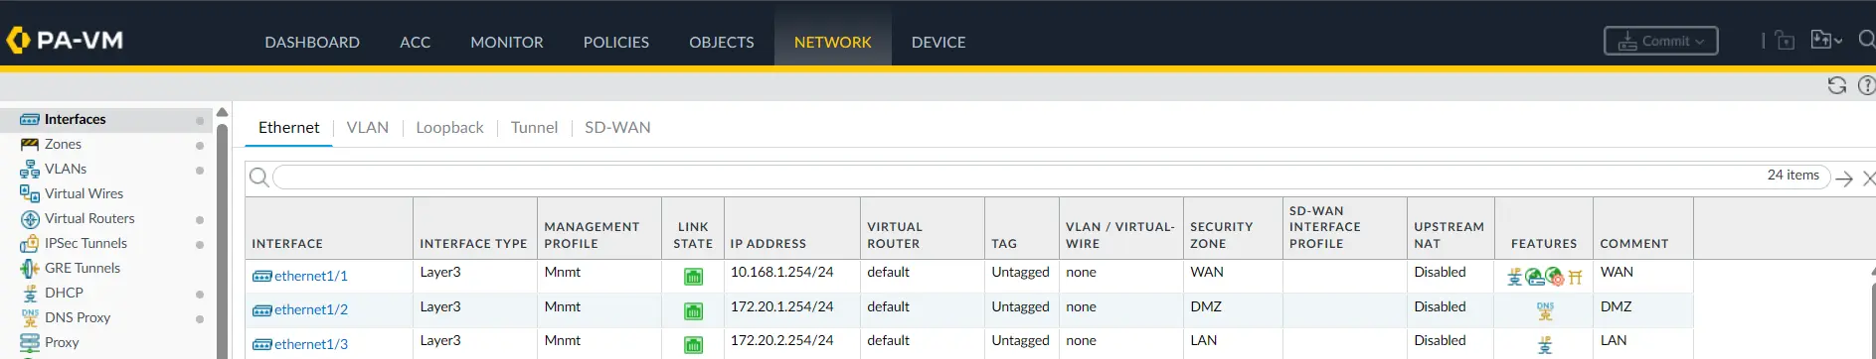Sort by the INTERFACE column header
The height and width of the screenshot is (359, 1876).
click(287, 243)
